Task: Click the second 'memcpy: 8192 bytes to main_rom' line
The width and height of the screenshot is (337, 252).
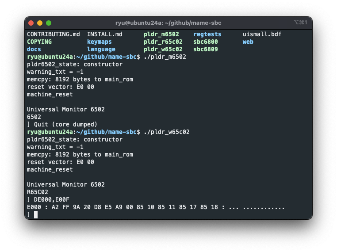Action: (x=80, y=154)
